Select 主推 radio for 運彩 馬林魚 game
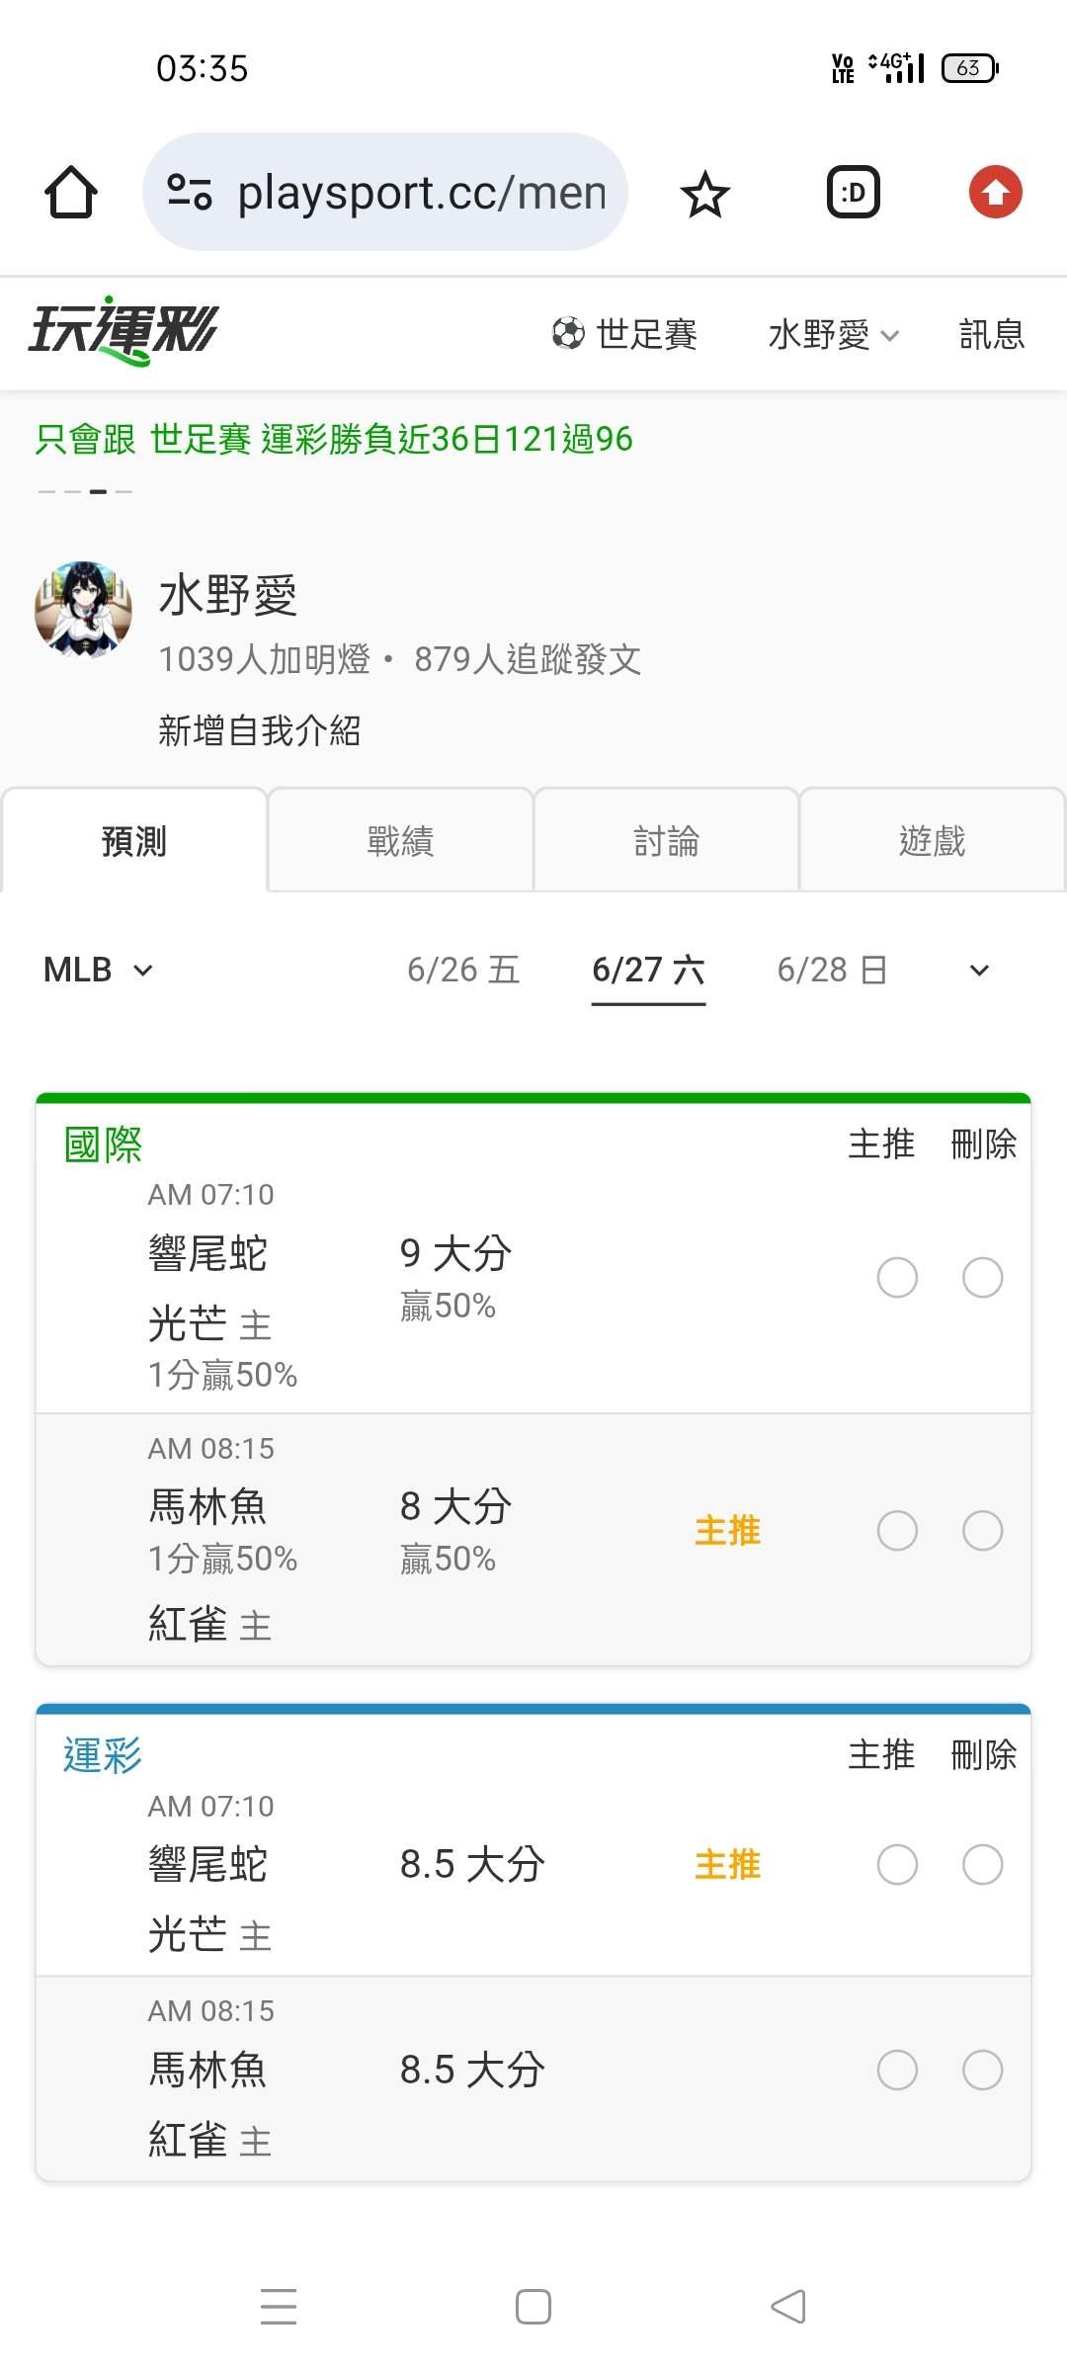 pos(897,2070)
